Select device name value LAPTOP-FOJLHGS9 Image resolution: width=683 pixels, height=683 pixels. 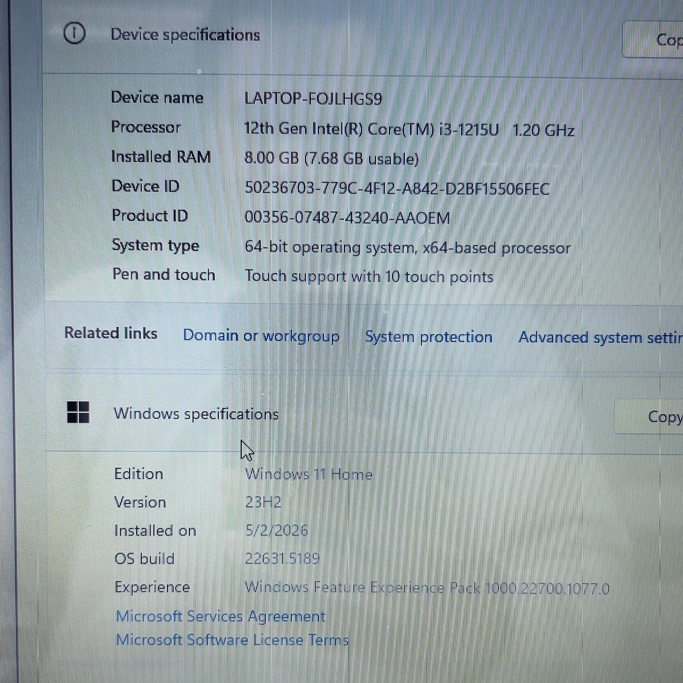point(313,99)
